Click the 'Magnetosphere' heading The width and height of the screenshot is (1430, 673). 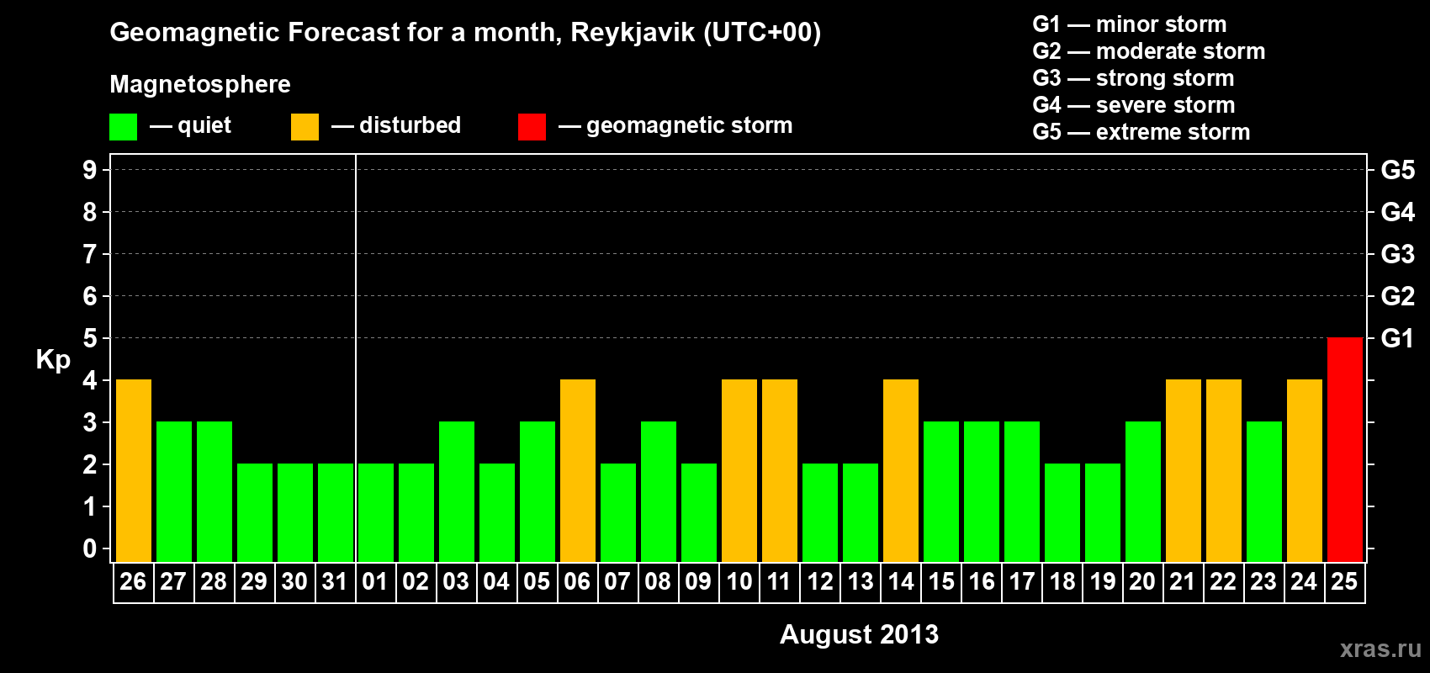[x=200, y=84]
